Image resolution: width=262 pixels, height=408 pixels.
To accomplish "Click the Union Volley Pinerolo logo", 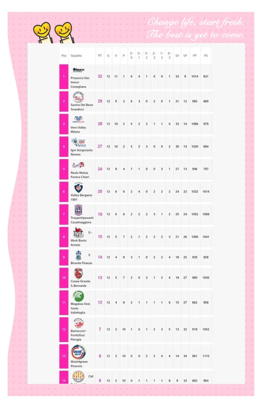I will click(78, 352).
